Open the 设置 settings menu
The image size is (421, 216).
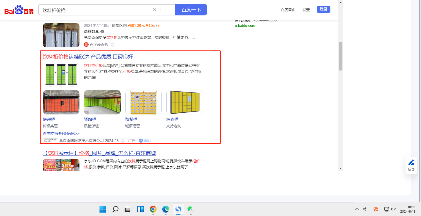click(x=306, y=10)
